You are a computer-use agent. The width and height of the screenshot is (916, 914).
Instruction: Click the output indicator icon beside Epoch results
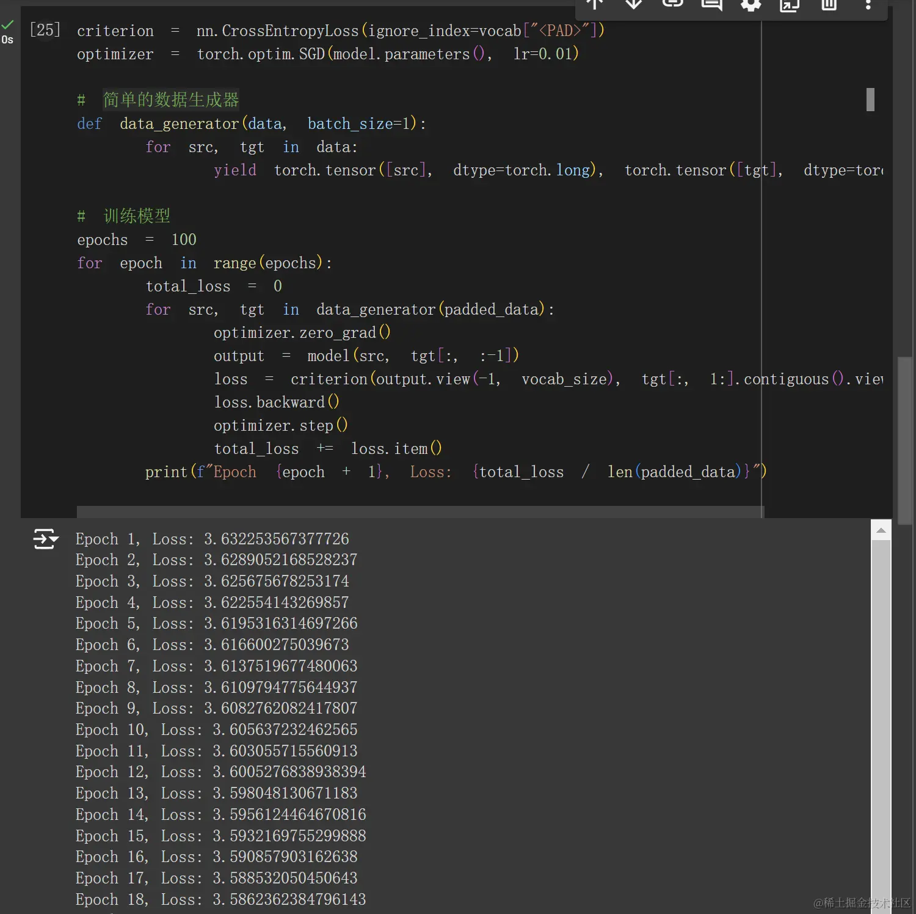coord(46,539)
